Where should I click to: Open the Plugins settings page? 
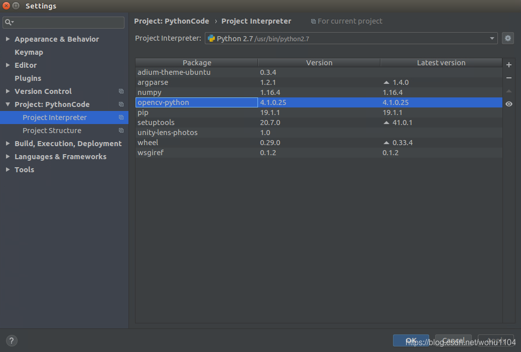tap(28, 78)
